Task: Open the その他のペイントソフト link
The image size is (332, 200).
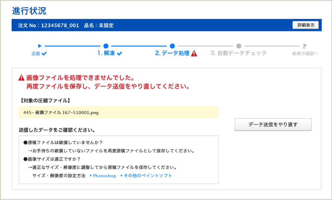Action: pyautogui.click(x=148, y=176)
